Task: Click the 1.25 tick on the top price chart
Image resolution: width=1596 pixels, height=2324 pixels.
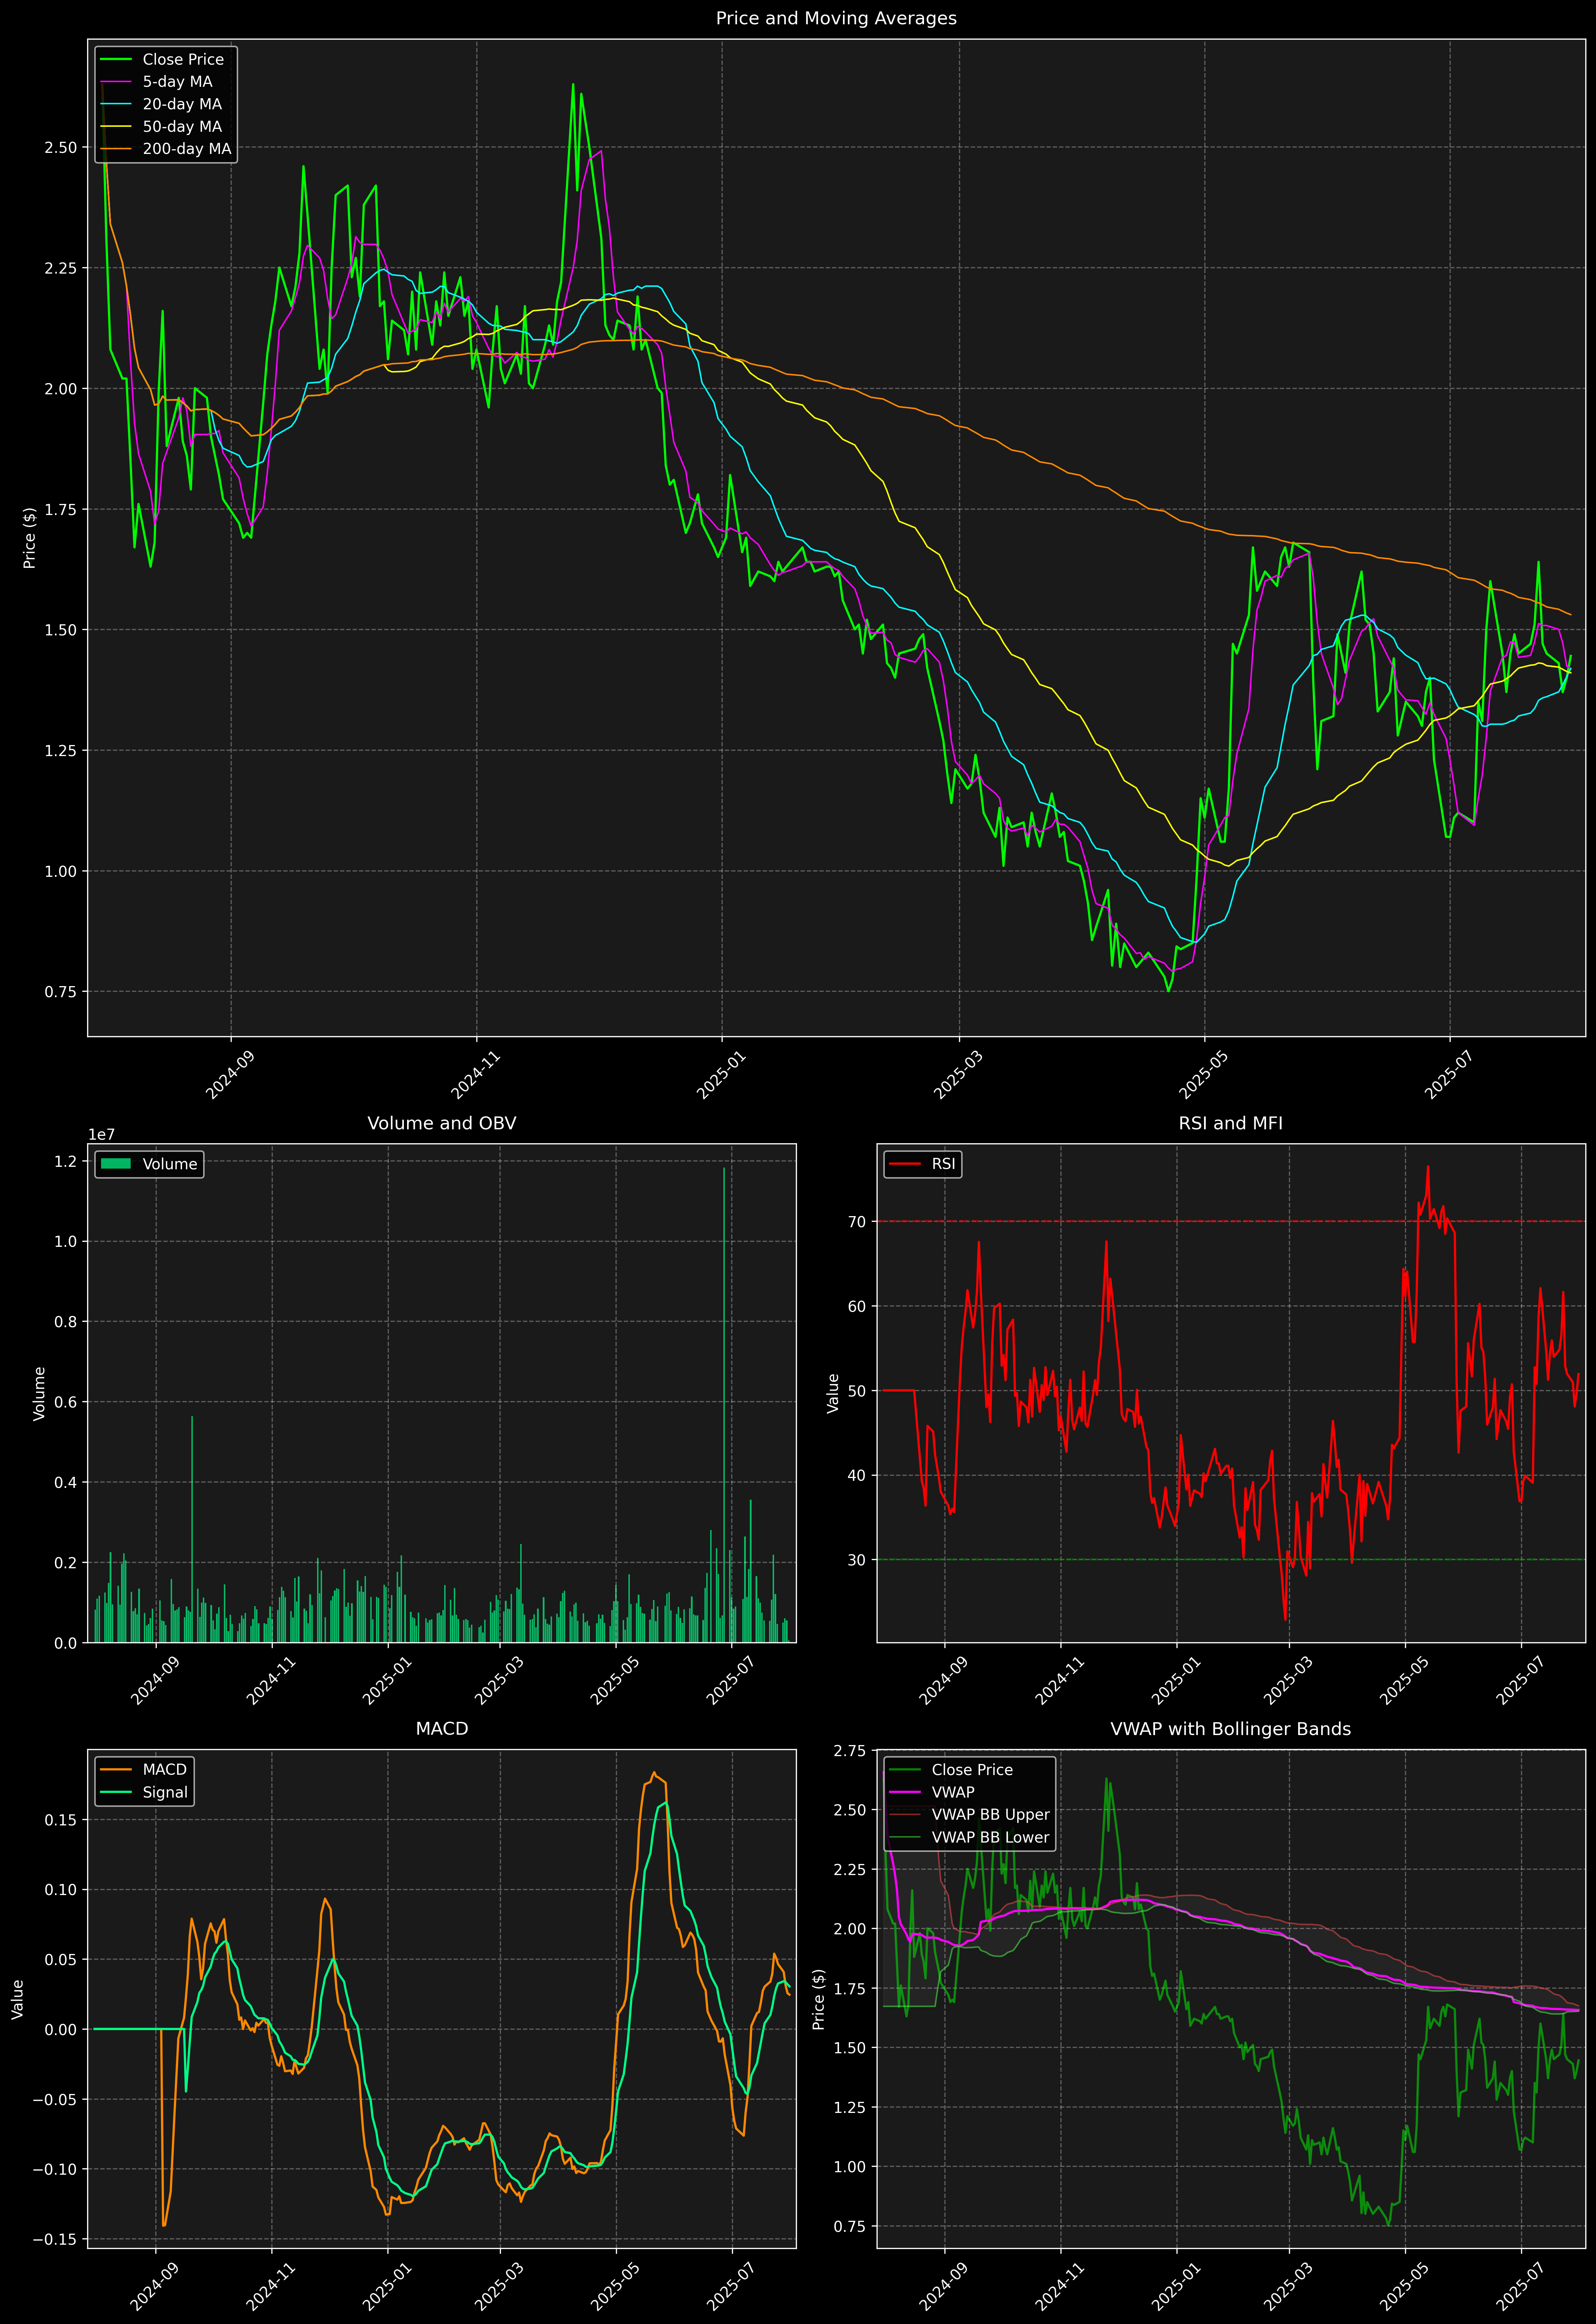Action: point(60,750)
